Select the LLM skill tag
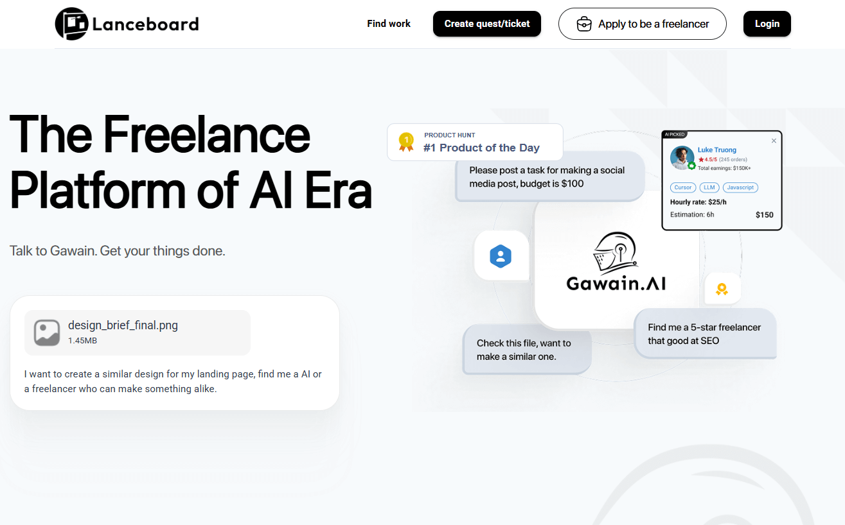845x525 pixels. click(709, 187)
